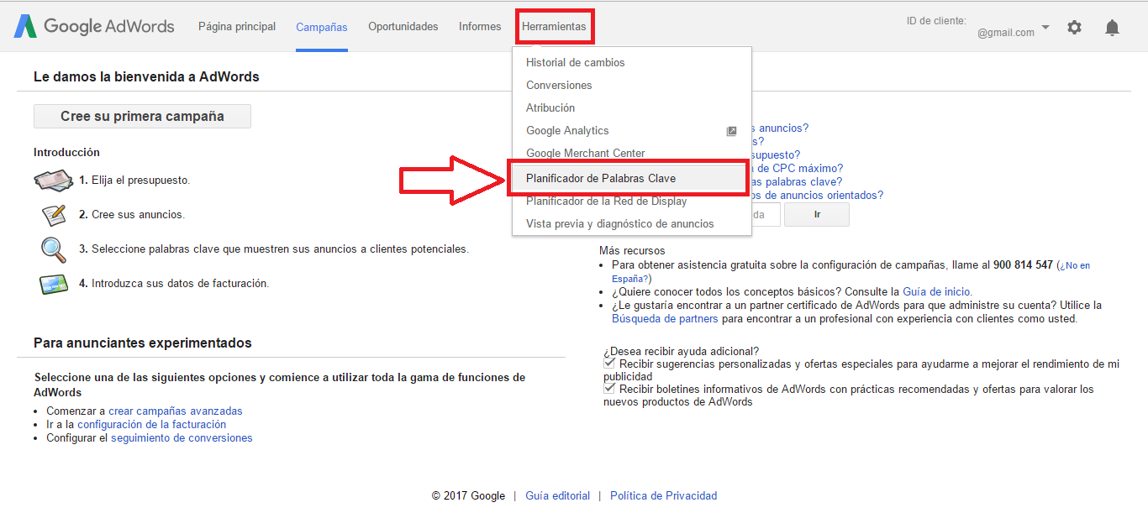1148x513 pixels.
Task: Open configuración de la facturación link
Action: pos(151,425)
